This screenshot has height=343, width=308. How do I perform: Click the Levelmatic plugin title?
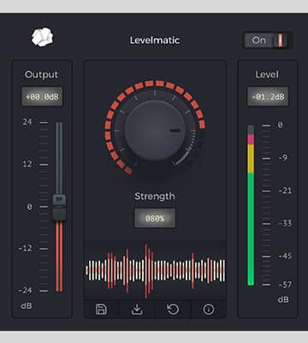tap(155, 40)
